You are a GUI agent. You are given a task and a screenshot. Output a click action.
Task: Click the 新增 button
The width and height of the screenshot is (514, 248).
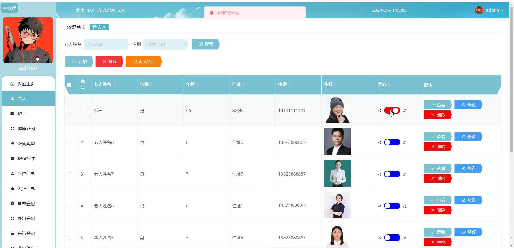(79, 61)
